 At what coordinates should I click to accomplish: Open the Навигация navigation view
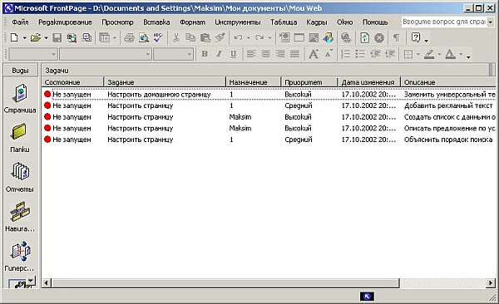click(20, 216)
